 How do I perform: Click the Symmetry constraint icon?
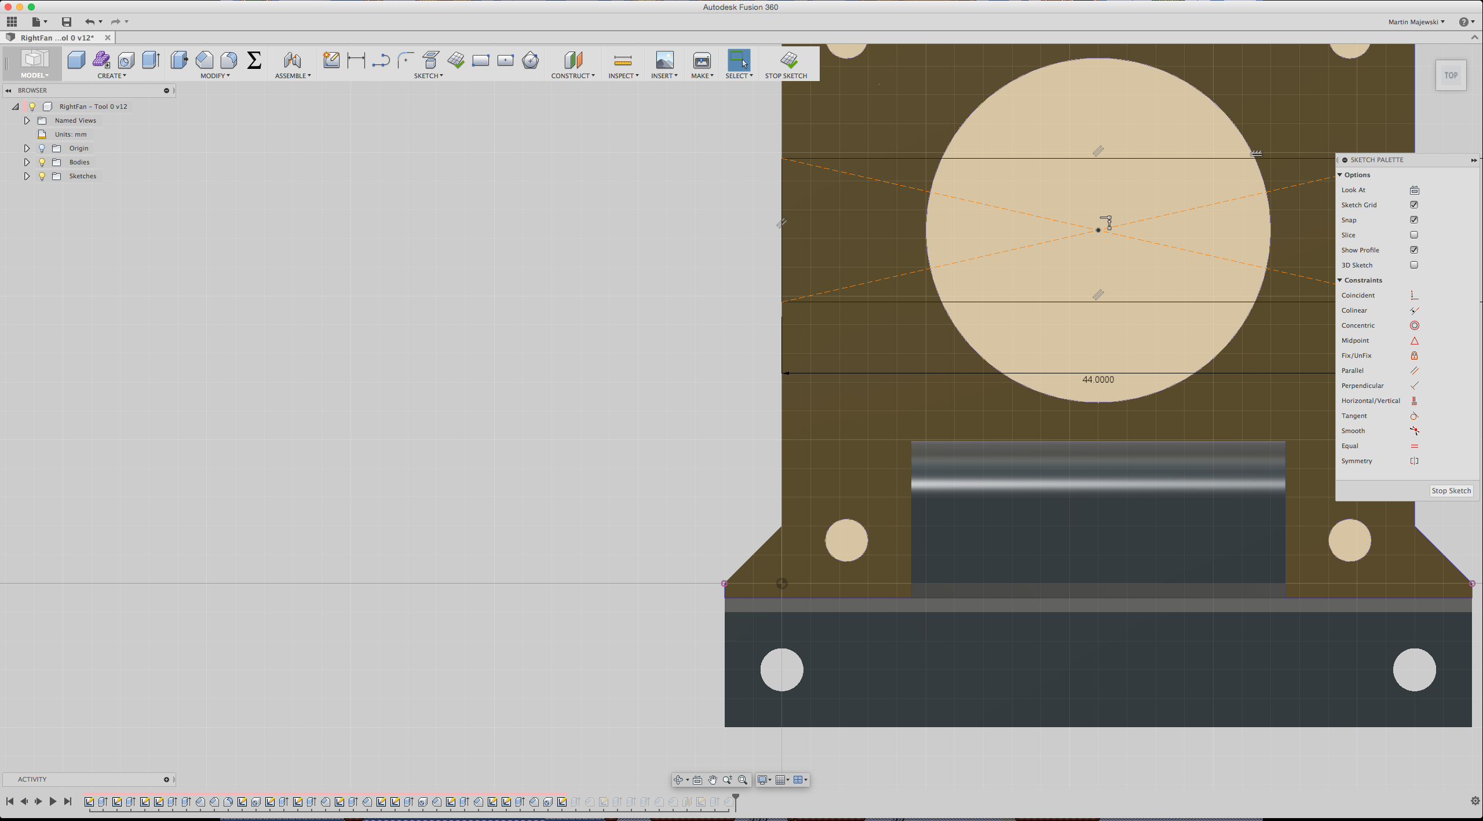click(x=1414, y=461)
